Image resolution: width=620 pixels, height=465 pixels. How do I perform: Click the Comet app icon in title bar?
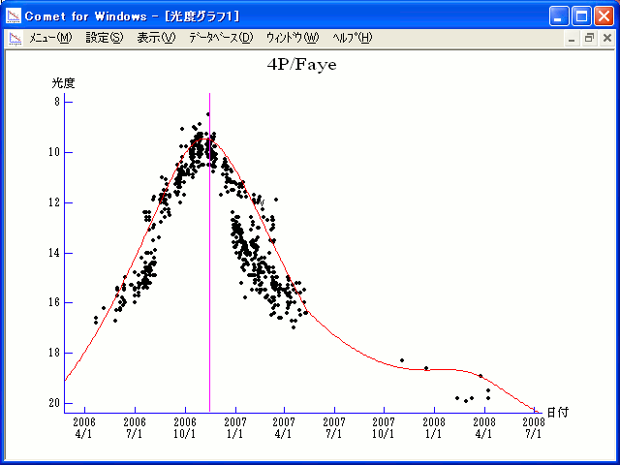point(14,16)
